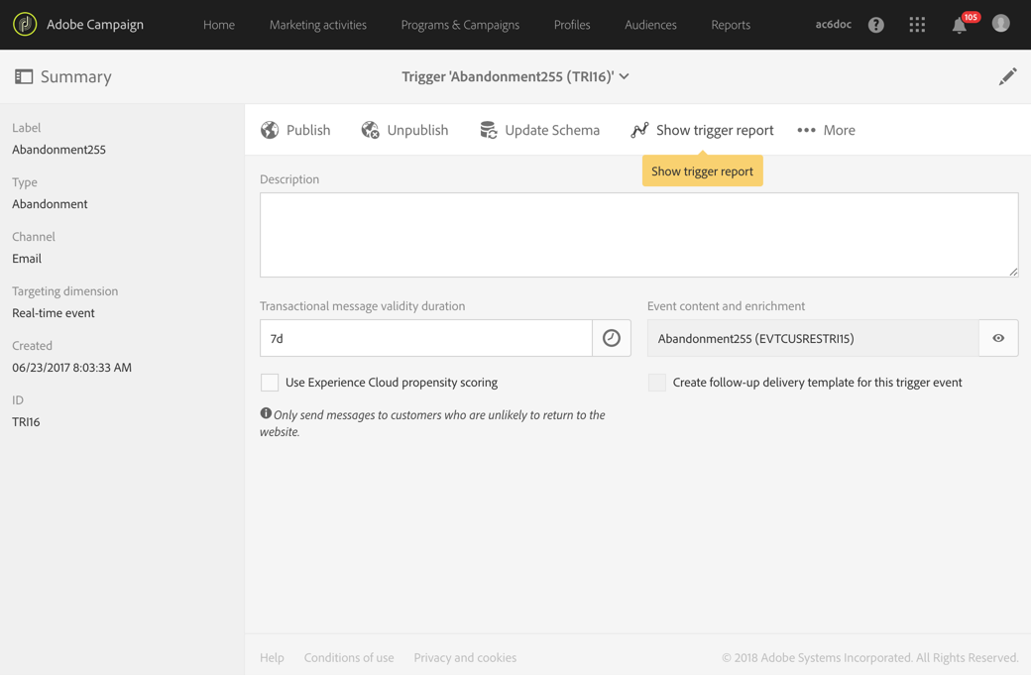The image size is (1031, 675).
Task: Open the help question mark icon
Action: point(875,25)
